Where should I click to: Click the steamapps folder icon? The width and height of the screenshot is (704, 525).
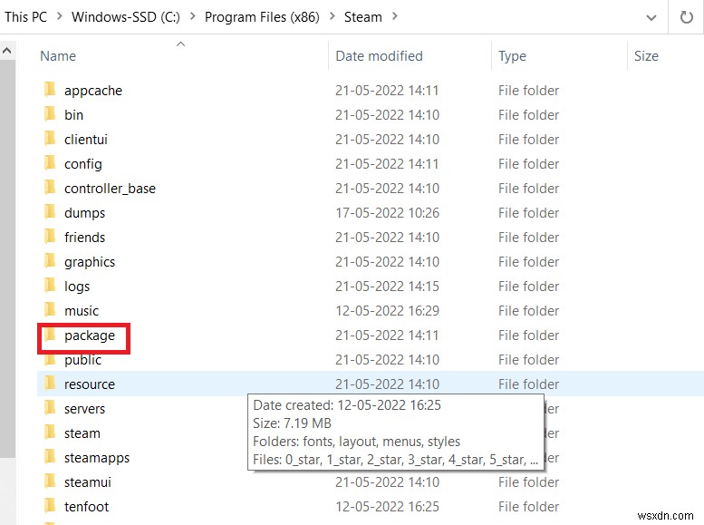[50, 457]
